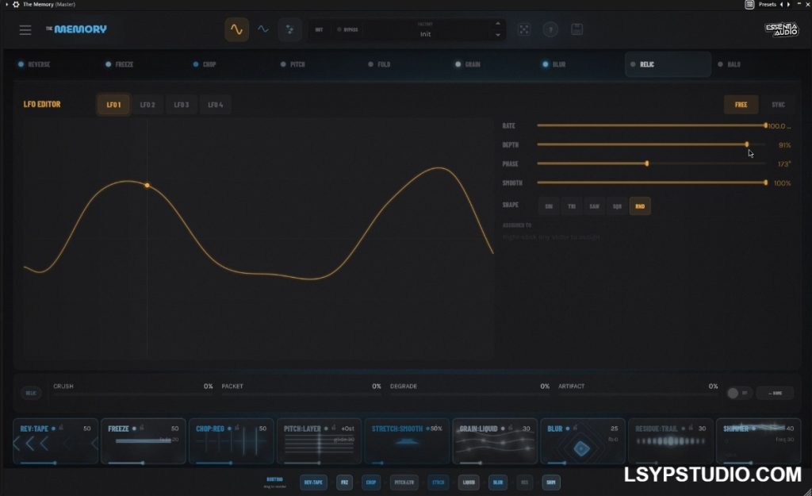Click the save preset icon
Viewport: 812px width, 496px height.
tap(576, 29)
